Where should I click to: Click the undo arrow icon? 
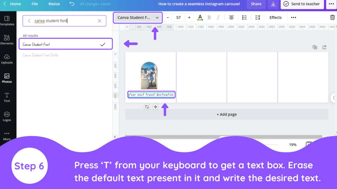72,4
